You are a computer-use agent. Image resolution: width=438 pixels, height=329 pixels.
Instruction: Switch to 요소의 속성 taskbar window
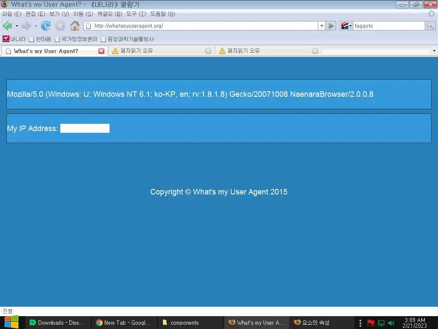323,323
